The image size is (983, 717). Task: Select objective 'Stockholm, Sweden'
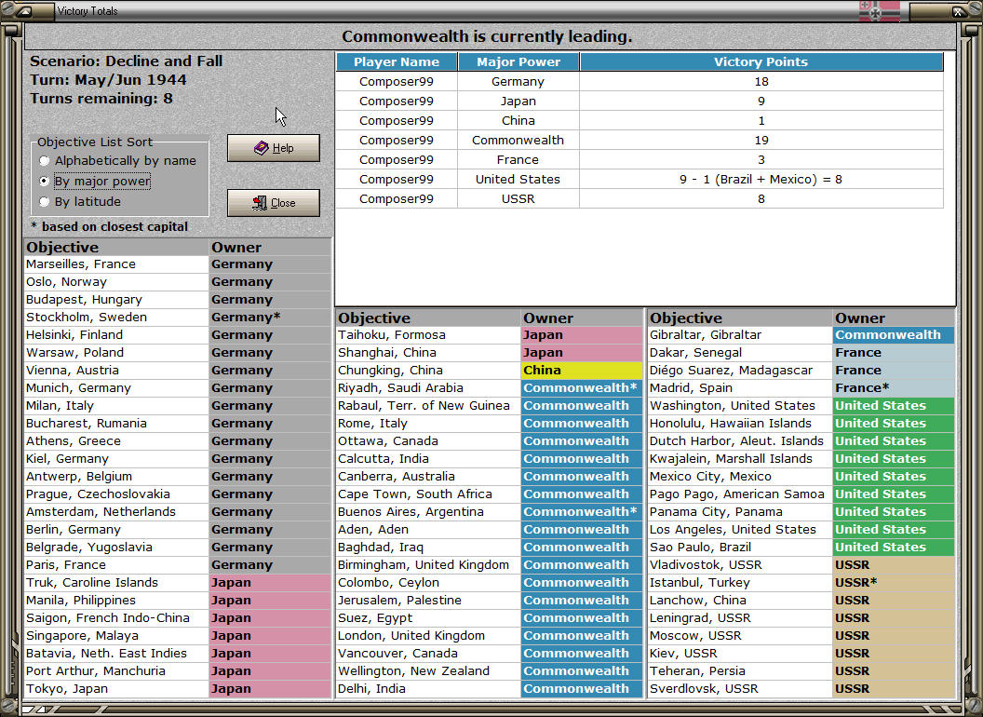pyautogui.click(x=116, y=318)
